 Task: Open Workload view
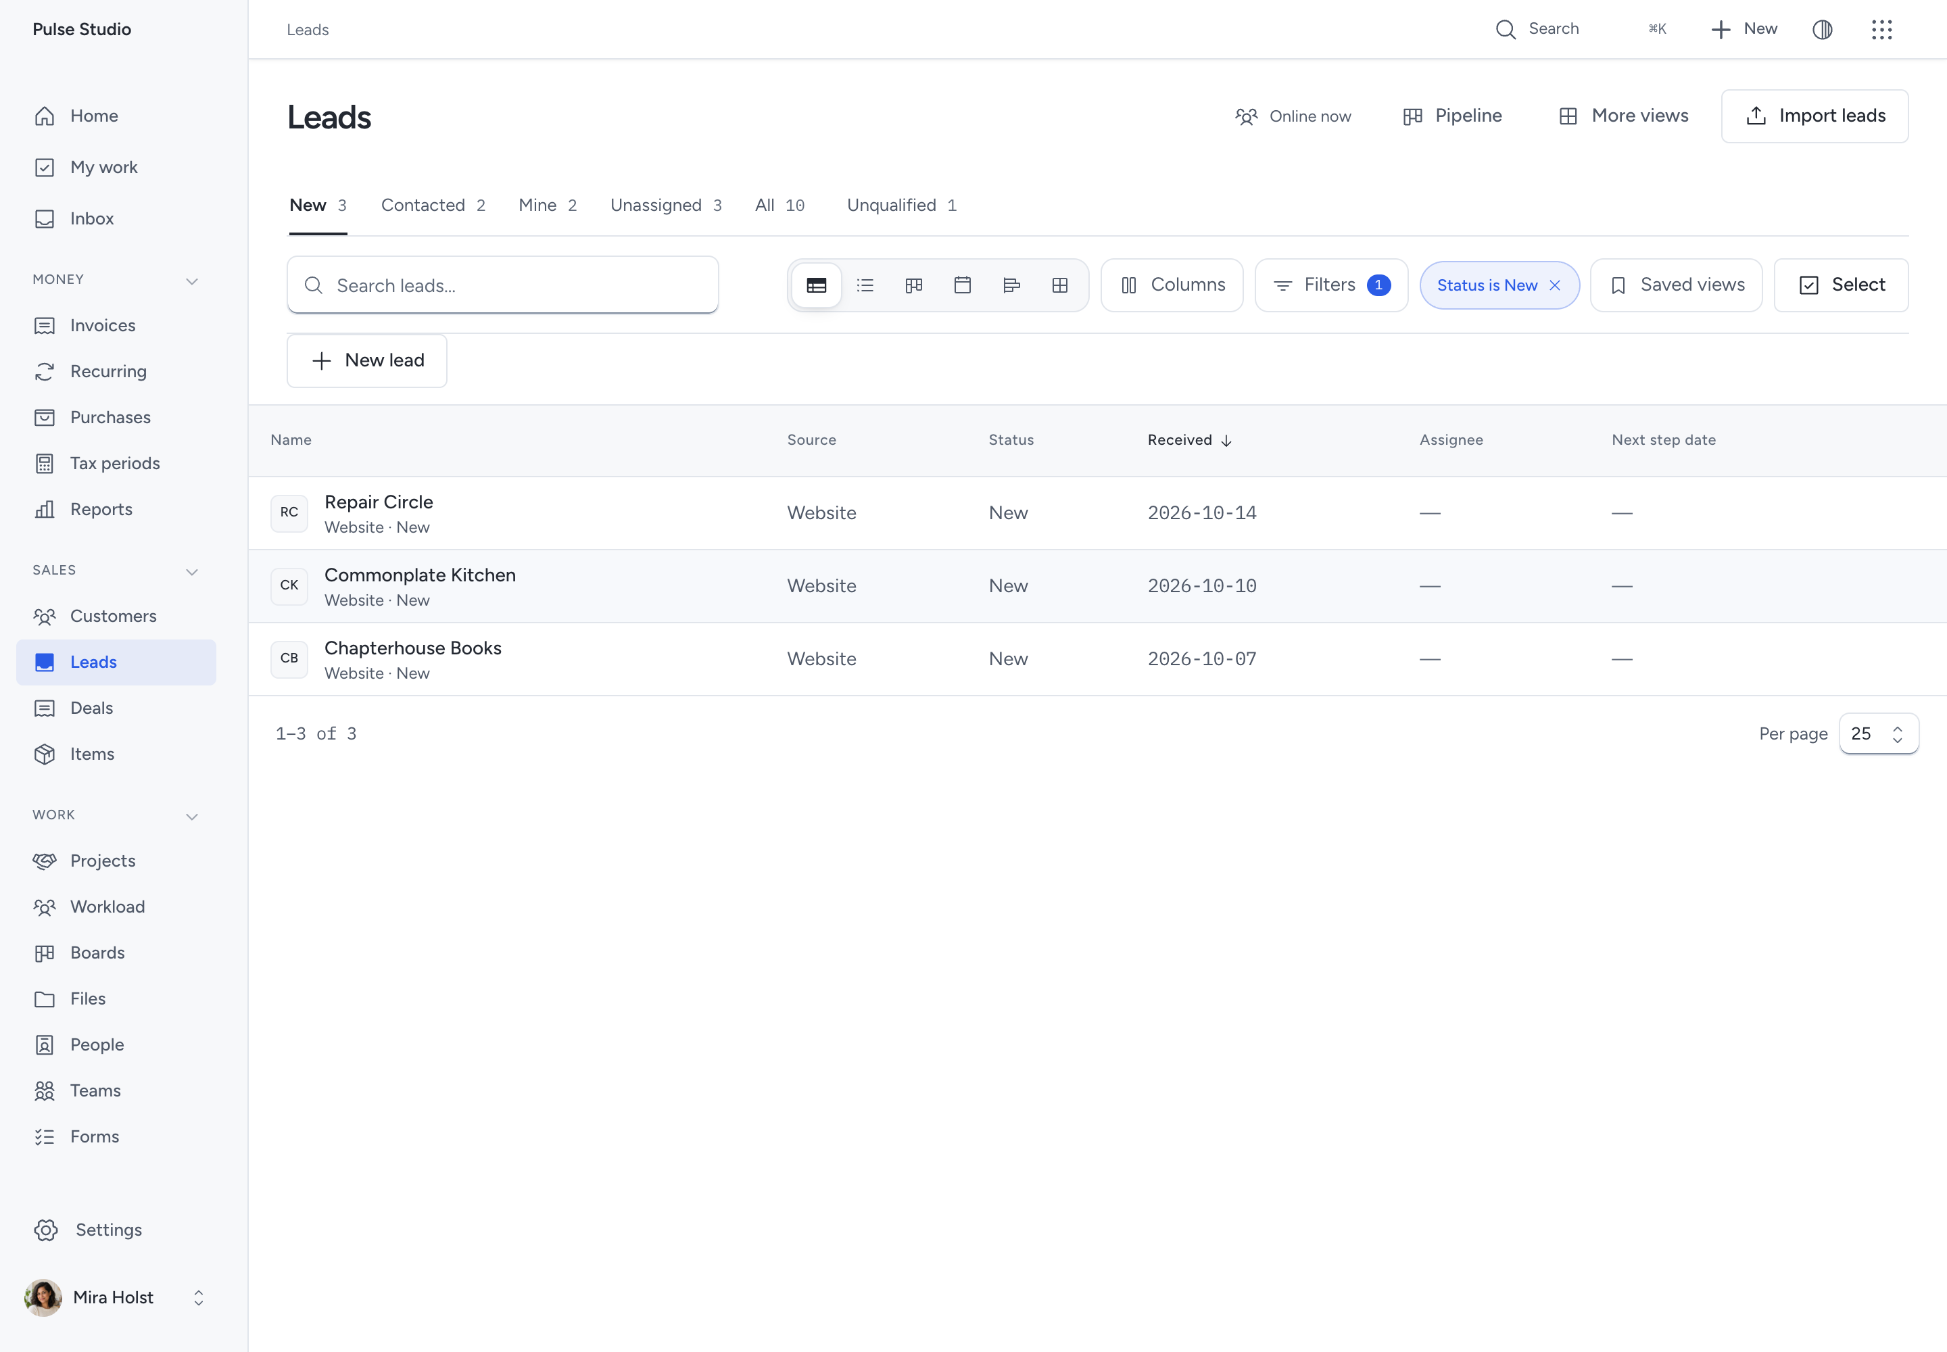coord(116,907)
